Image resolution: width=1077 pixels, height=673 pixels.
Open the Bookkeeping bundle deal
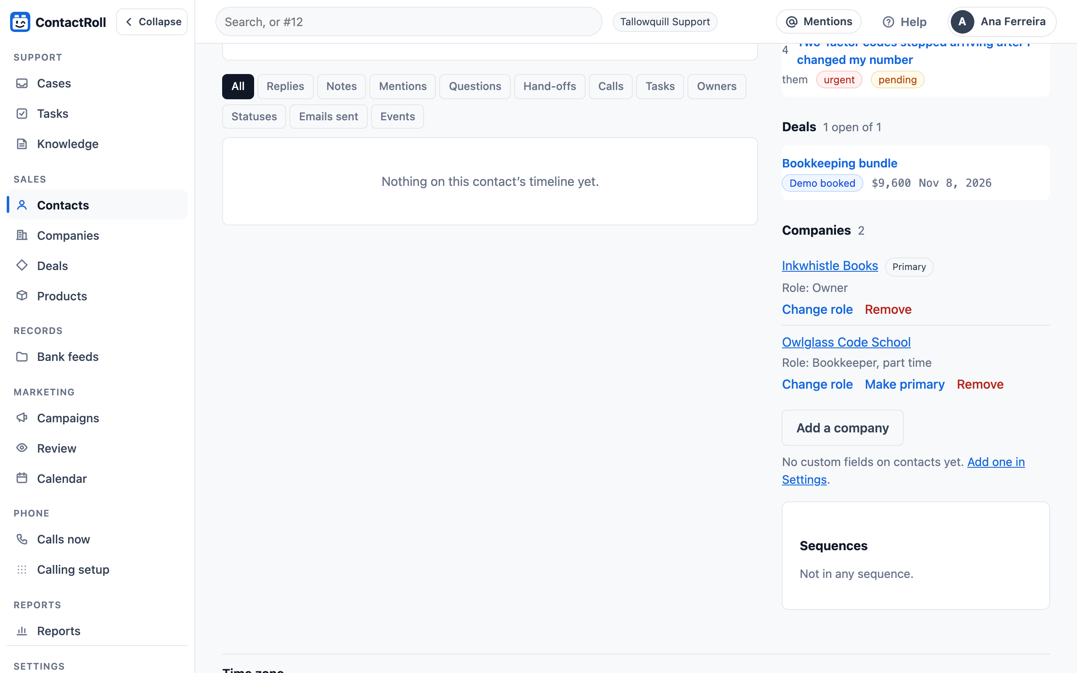[x=839, y=163]
